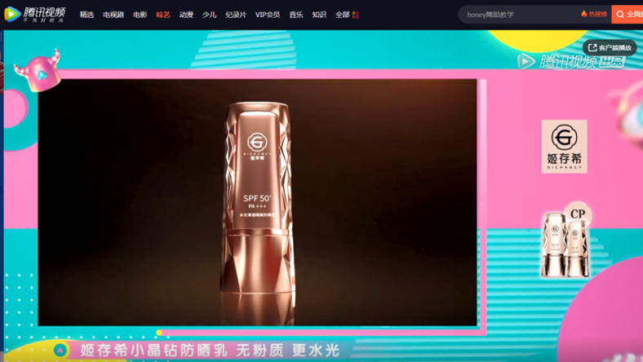
Task: Open the VIP会员 page
Action: pyautogui.click(x=268, y=15)
